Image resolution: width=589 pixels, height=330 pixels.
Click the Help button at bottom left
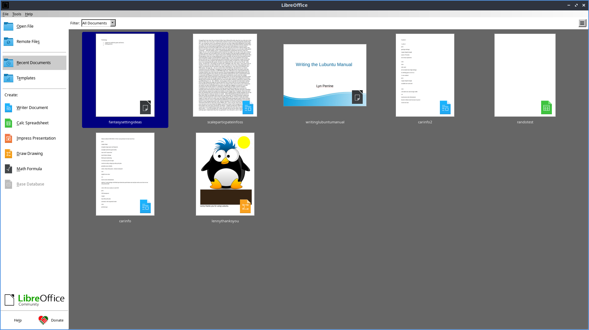18,320
